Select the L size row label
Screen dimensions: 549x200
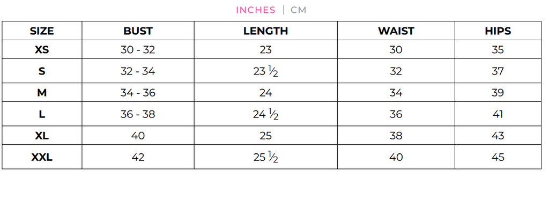42,114
